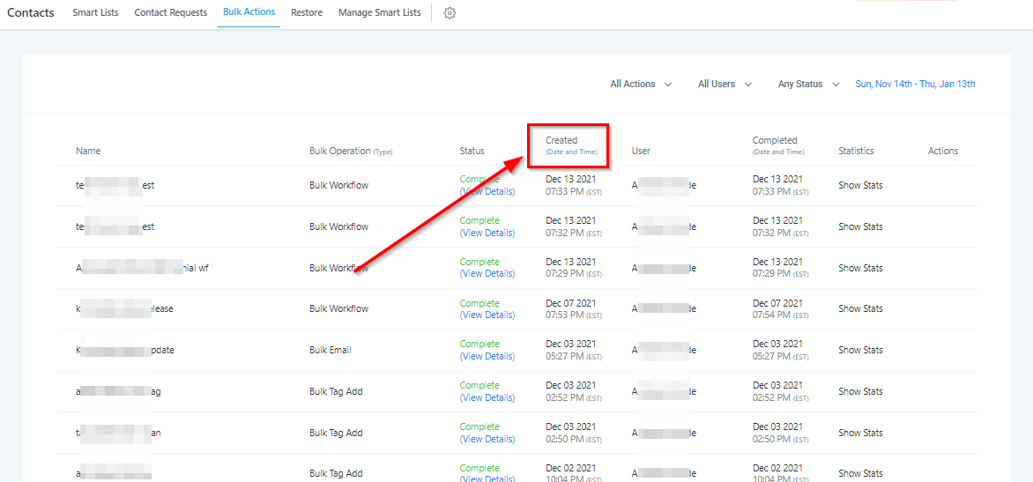
Task: Click View Details for Dec 07 2021 row
Action: pos(487,315)
